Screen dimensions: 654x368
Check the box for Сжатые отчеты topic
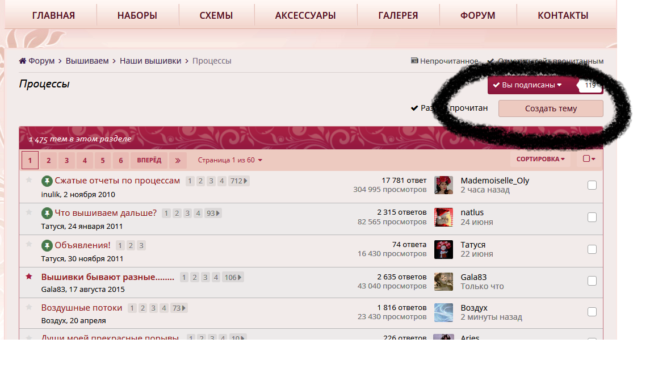pos(592,185)
